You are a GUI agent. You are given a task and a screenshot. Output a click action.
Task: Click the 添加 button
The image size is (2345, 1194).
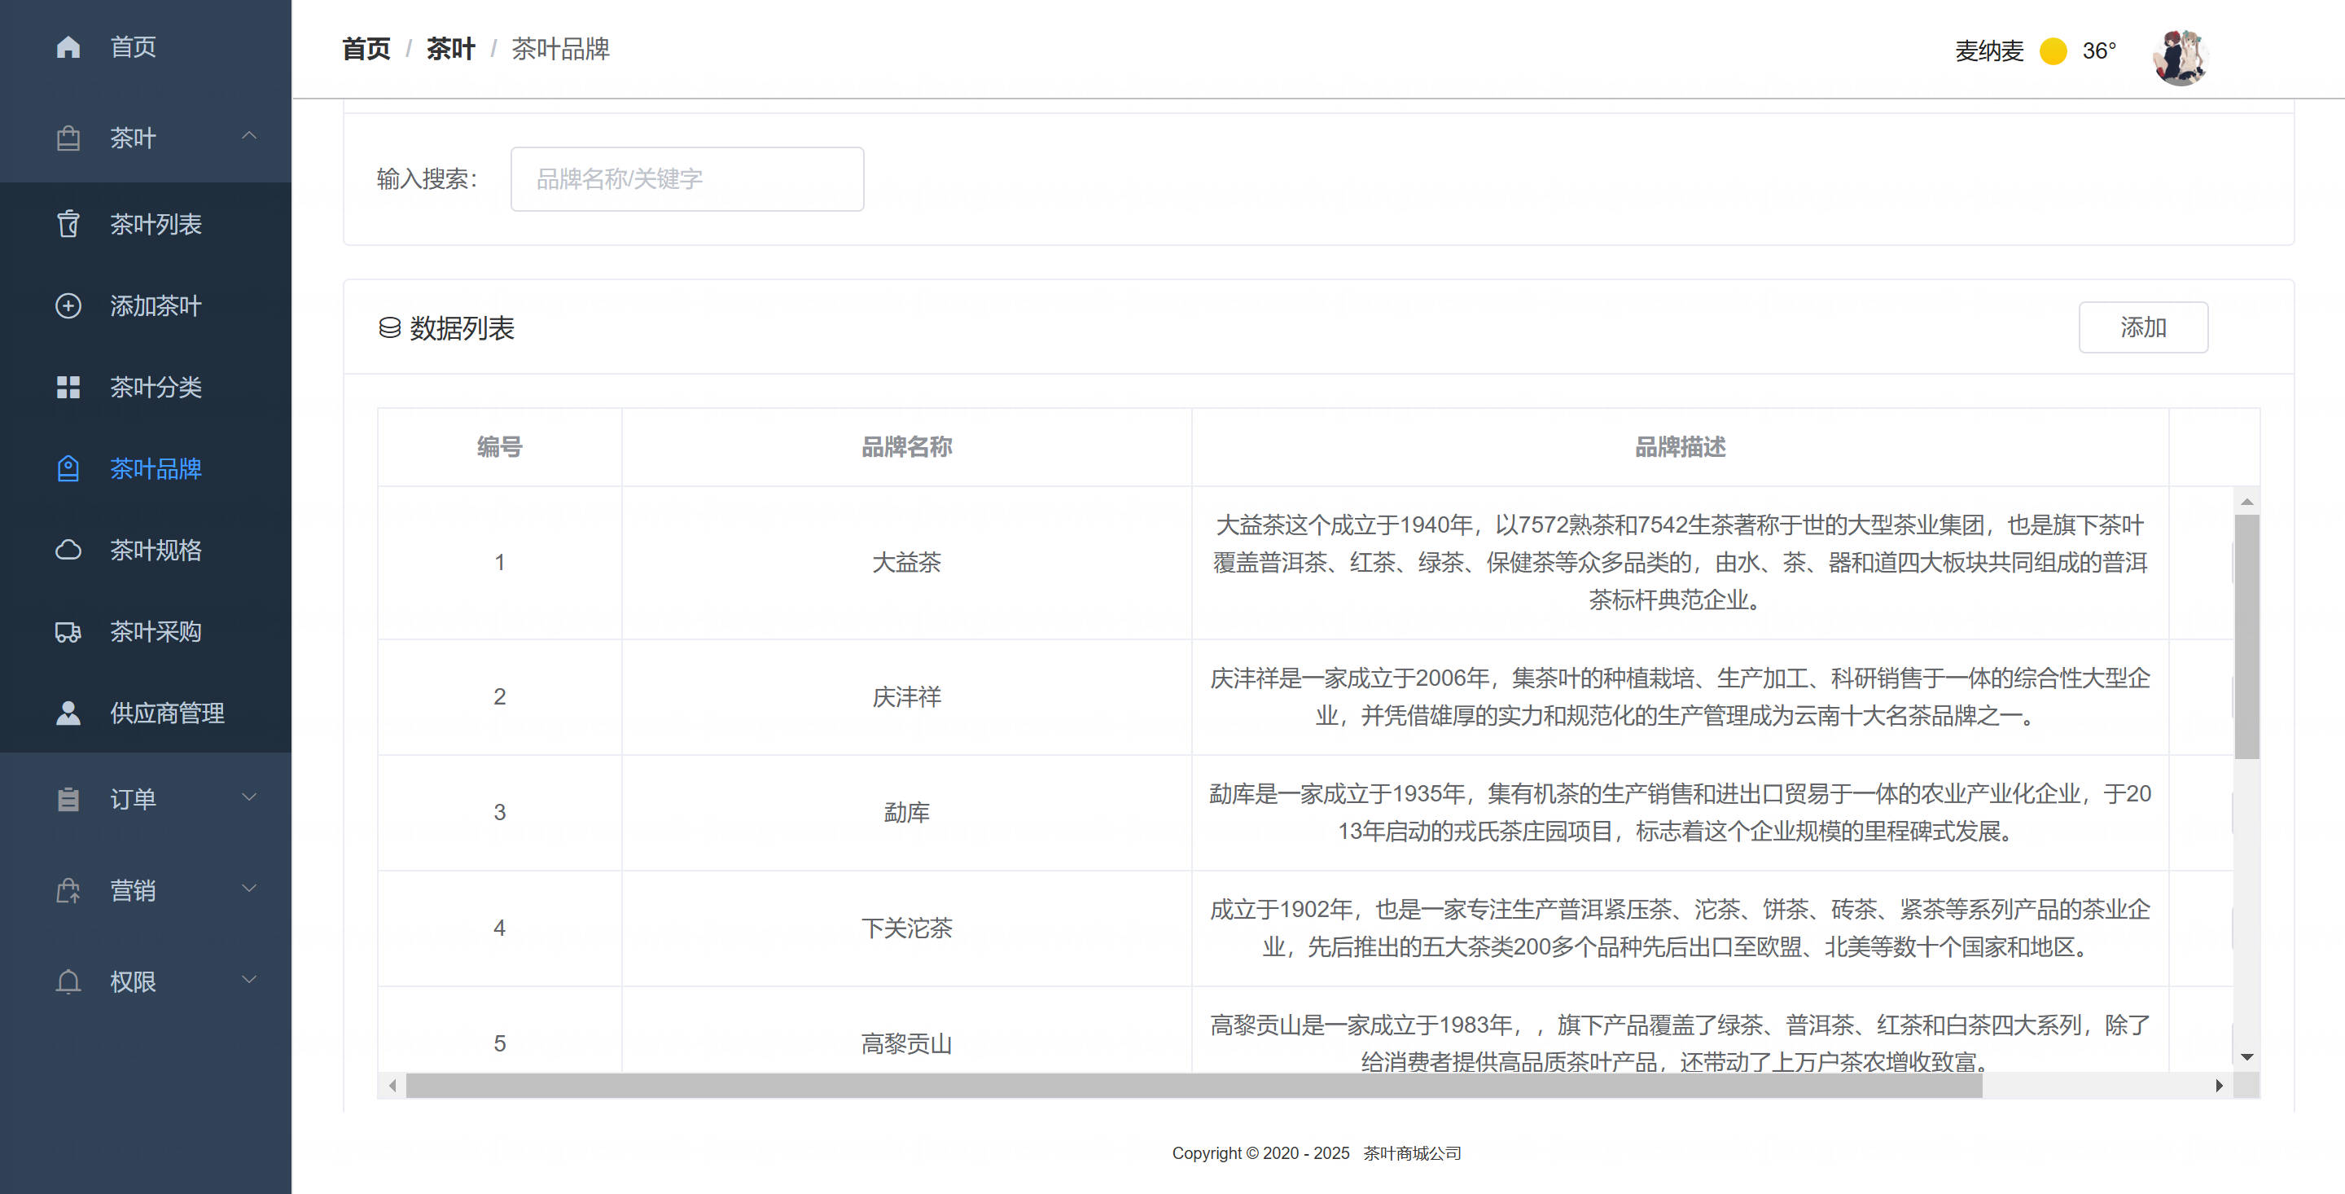coord(2142,327)
